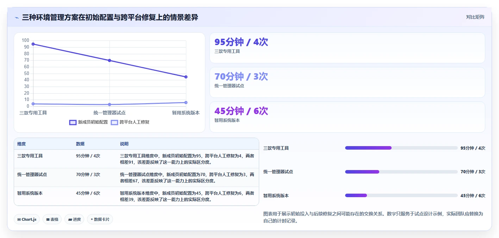Click the footnote paragraph starting 图表用于展示
The image size is (499, 238).
pos(373,217)
